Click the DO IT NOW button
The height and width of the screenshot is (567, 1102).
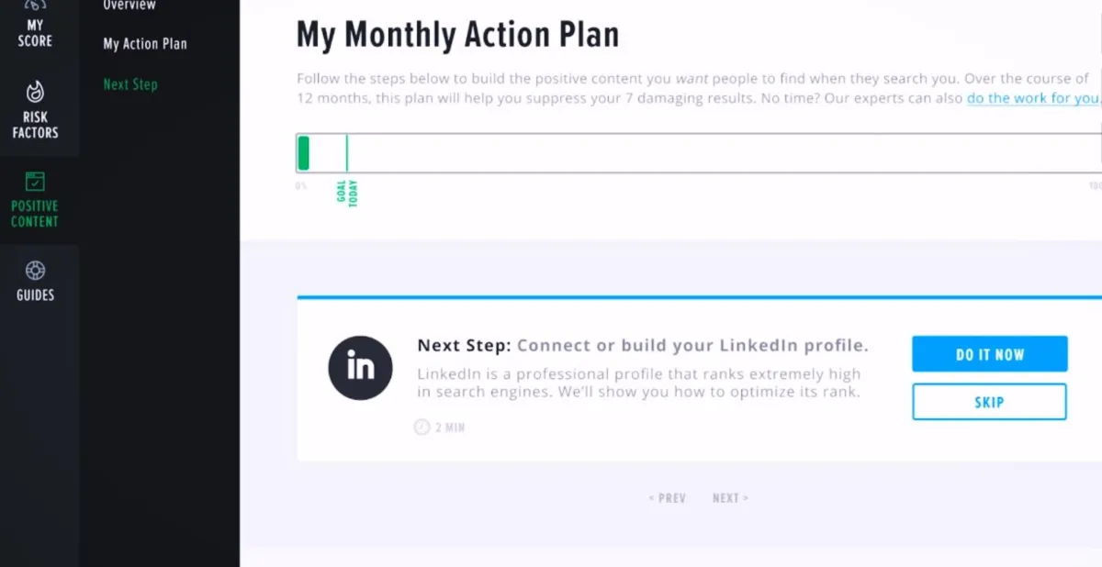989,354
